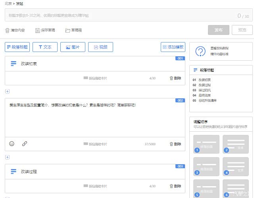
Task: Click the question mark help icon
Action: 201,51
